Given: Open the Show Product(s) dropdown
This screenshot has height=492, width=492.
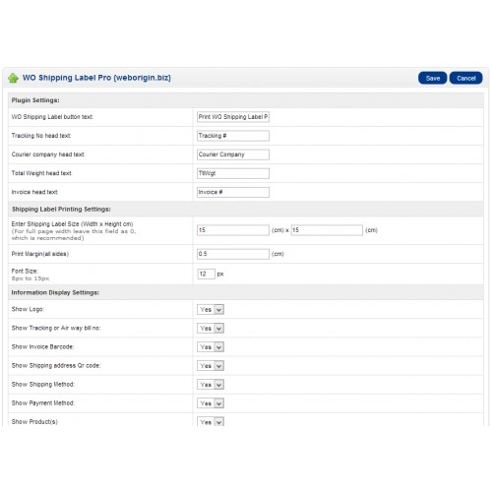Looking at the screenshot, I should pos(211,422).
